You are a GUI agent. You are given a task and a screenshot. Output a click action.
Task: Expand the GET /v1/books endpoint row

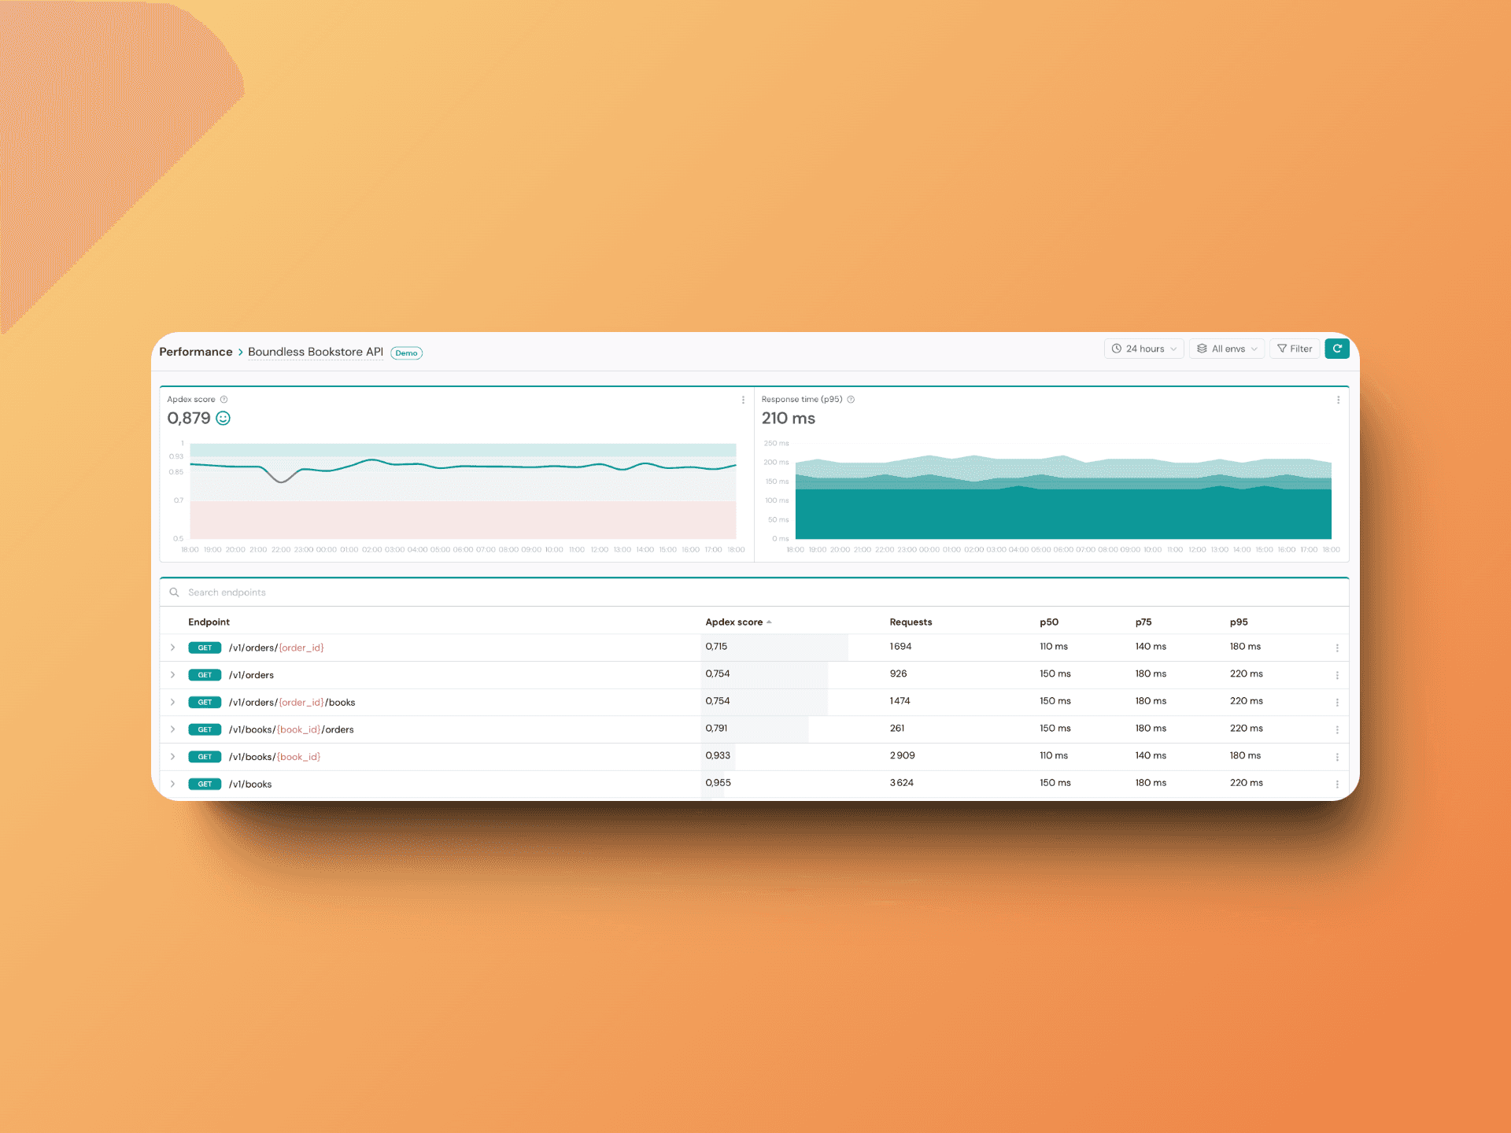[173, 784]
